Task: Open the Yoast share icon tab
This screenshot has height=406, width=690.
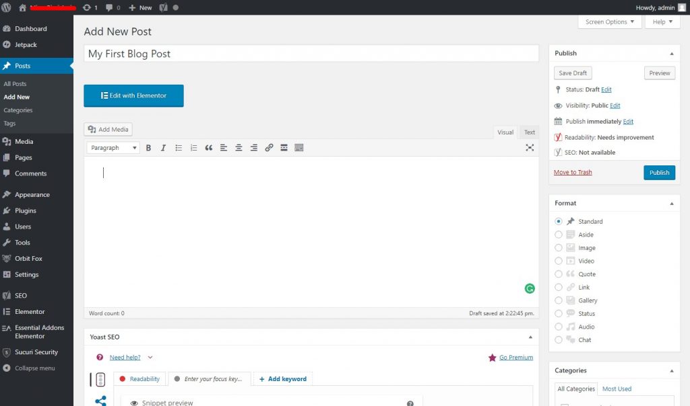Action: [101, 401]
